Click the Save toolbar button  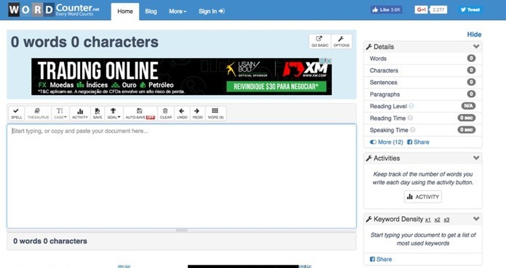98,113
